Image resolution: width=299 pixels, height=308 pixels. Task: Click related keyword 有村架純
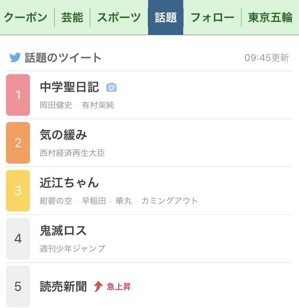pos(98,105)
